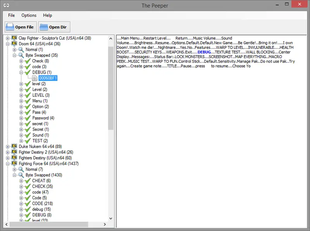Close The Peeper window
Viewport: 310px width, 231px height.
click(300, 4)
